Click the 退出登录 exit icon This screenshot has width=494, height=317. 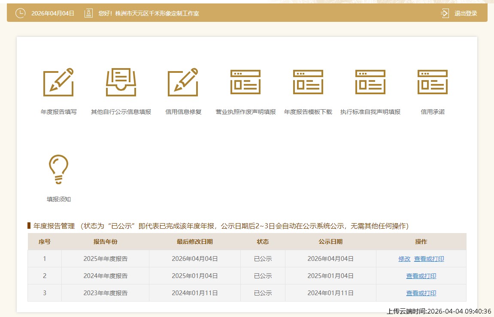[x=445, y=13]
